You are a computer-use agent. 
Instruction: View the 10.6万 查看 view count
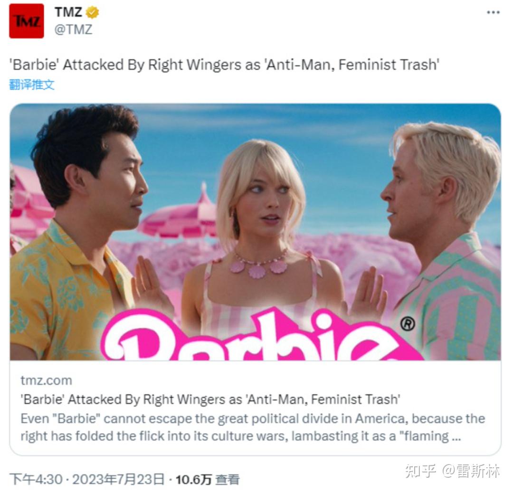click(208, 480)
